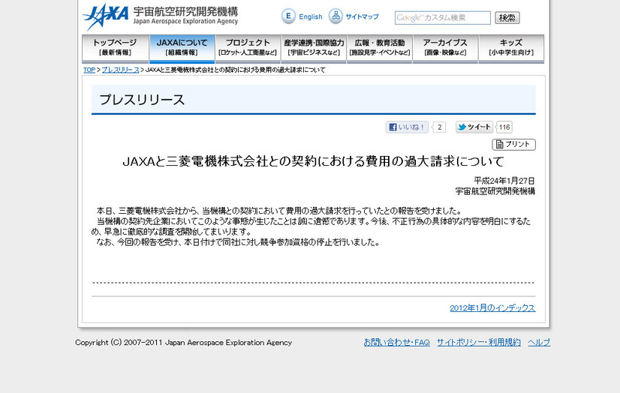This screenshot has width=620, height=393.
Task: Click the Twitter ツイート button
Action: (x=474, y=127)
